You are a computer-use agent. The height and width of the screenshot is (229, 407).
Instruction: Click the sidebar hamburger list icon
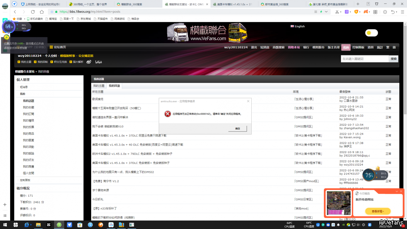tap(5, 216)
